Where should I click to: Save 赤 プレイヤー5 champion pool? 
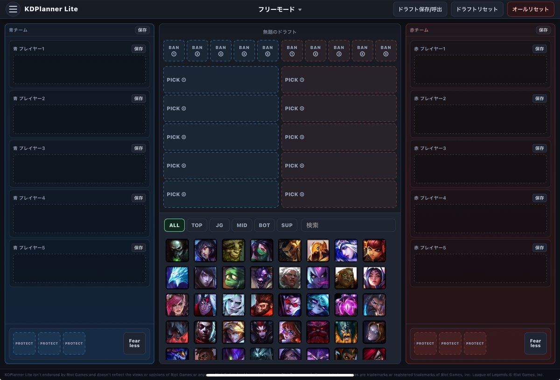click(x=539, y=247)
